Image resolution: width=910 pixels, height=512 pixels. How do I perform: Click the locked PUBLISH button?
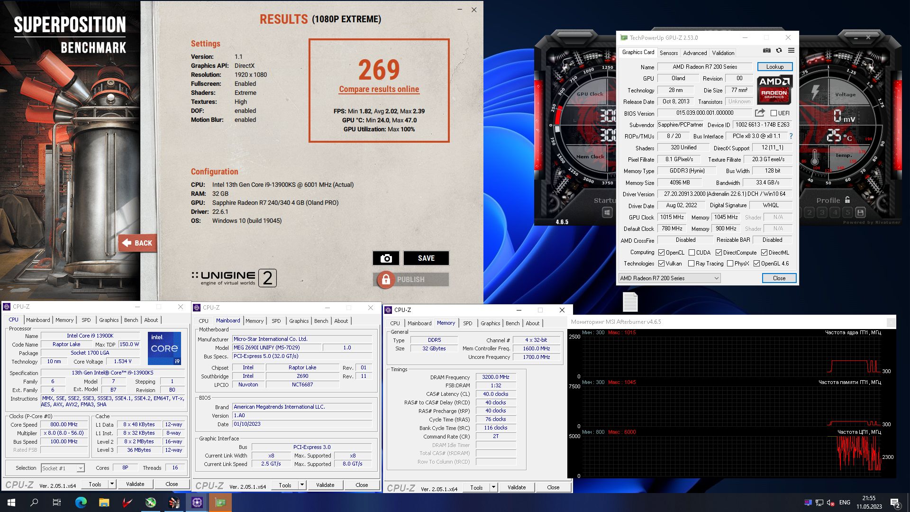411,280
